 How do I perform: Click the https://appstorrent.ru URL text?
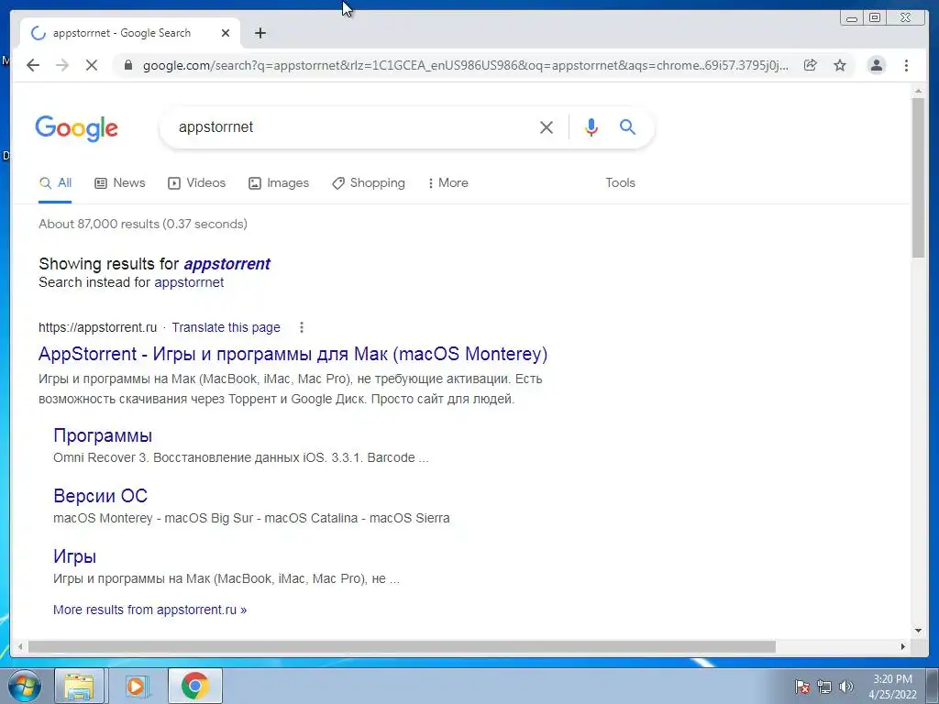pos(97,327)
